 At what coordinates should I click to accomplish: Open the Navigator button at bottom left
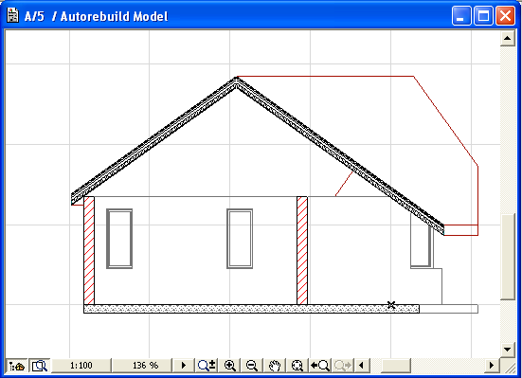[x=17, y=366]
